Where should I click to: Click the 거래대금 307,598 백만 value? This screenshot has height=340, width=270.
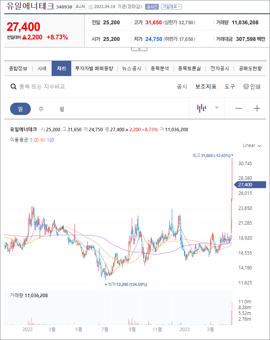tap(250, 39)
